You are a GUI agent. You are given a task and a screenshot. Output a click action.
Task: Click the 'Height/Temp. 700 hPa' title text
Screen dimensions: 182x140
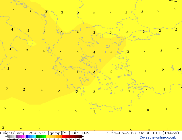[x=23, y=133]
